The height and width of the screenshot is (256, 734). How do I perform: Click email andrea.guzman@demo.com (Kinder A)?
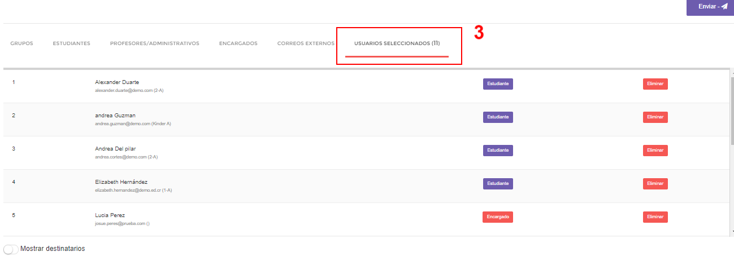(133, 123)
